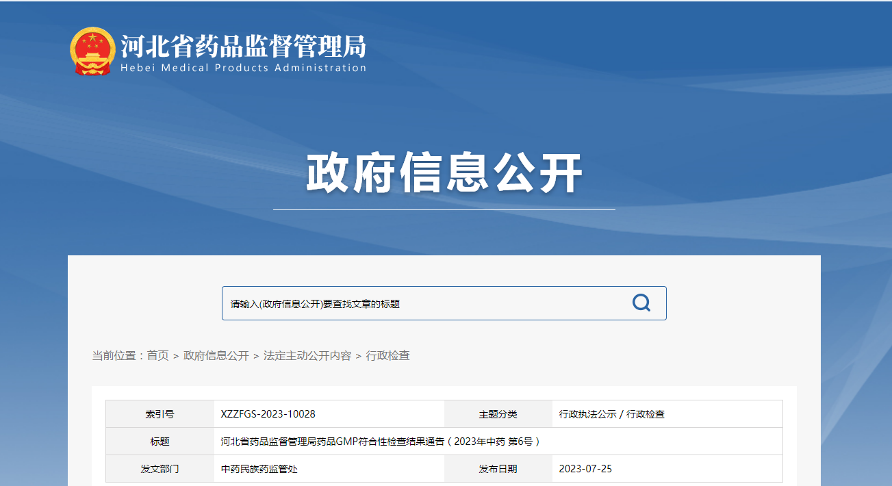
Task: Click the magnifier search icon
Action: pos(641,303)
